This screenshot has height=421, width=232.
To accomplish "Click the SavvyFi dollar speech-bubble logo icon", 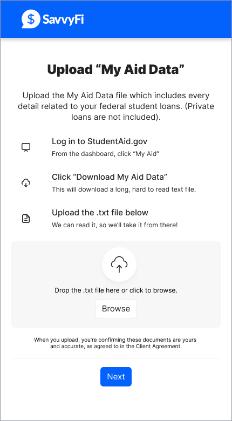I will (x=31, y=19).
